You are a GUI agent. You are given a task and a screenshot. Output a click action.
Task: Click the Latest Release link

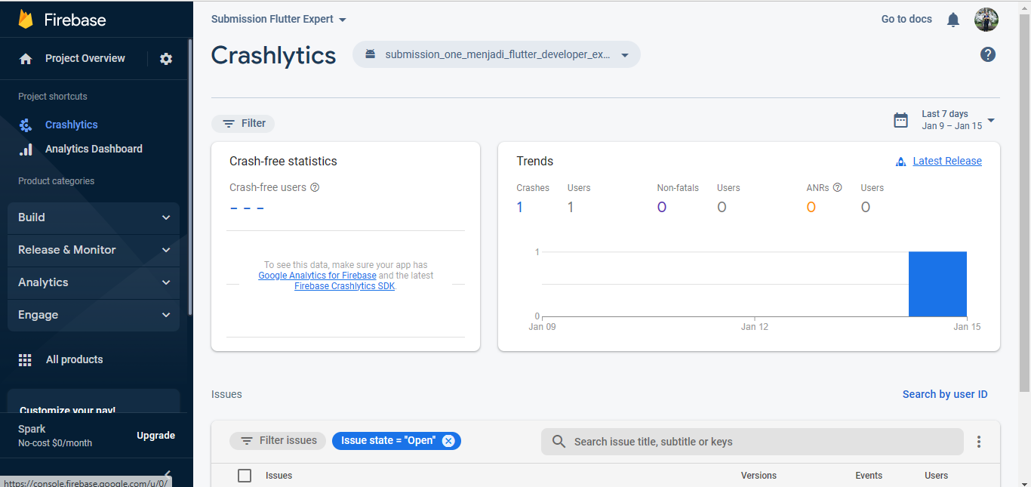pyautogui.click(x=946, y=161)
